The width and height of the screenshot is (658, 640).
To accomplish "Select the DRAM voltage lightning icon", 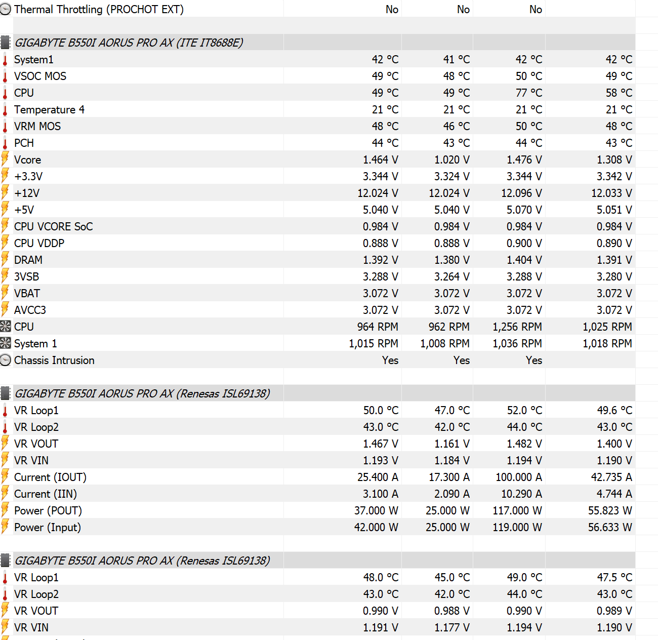I will pos(5,259).
